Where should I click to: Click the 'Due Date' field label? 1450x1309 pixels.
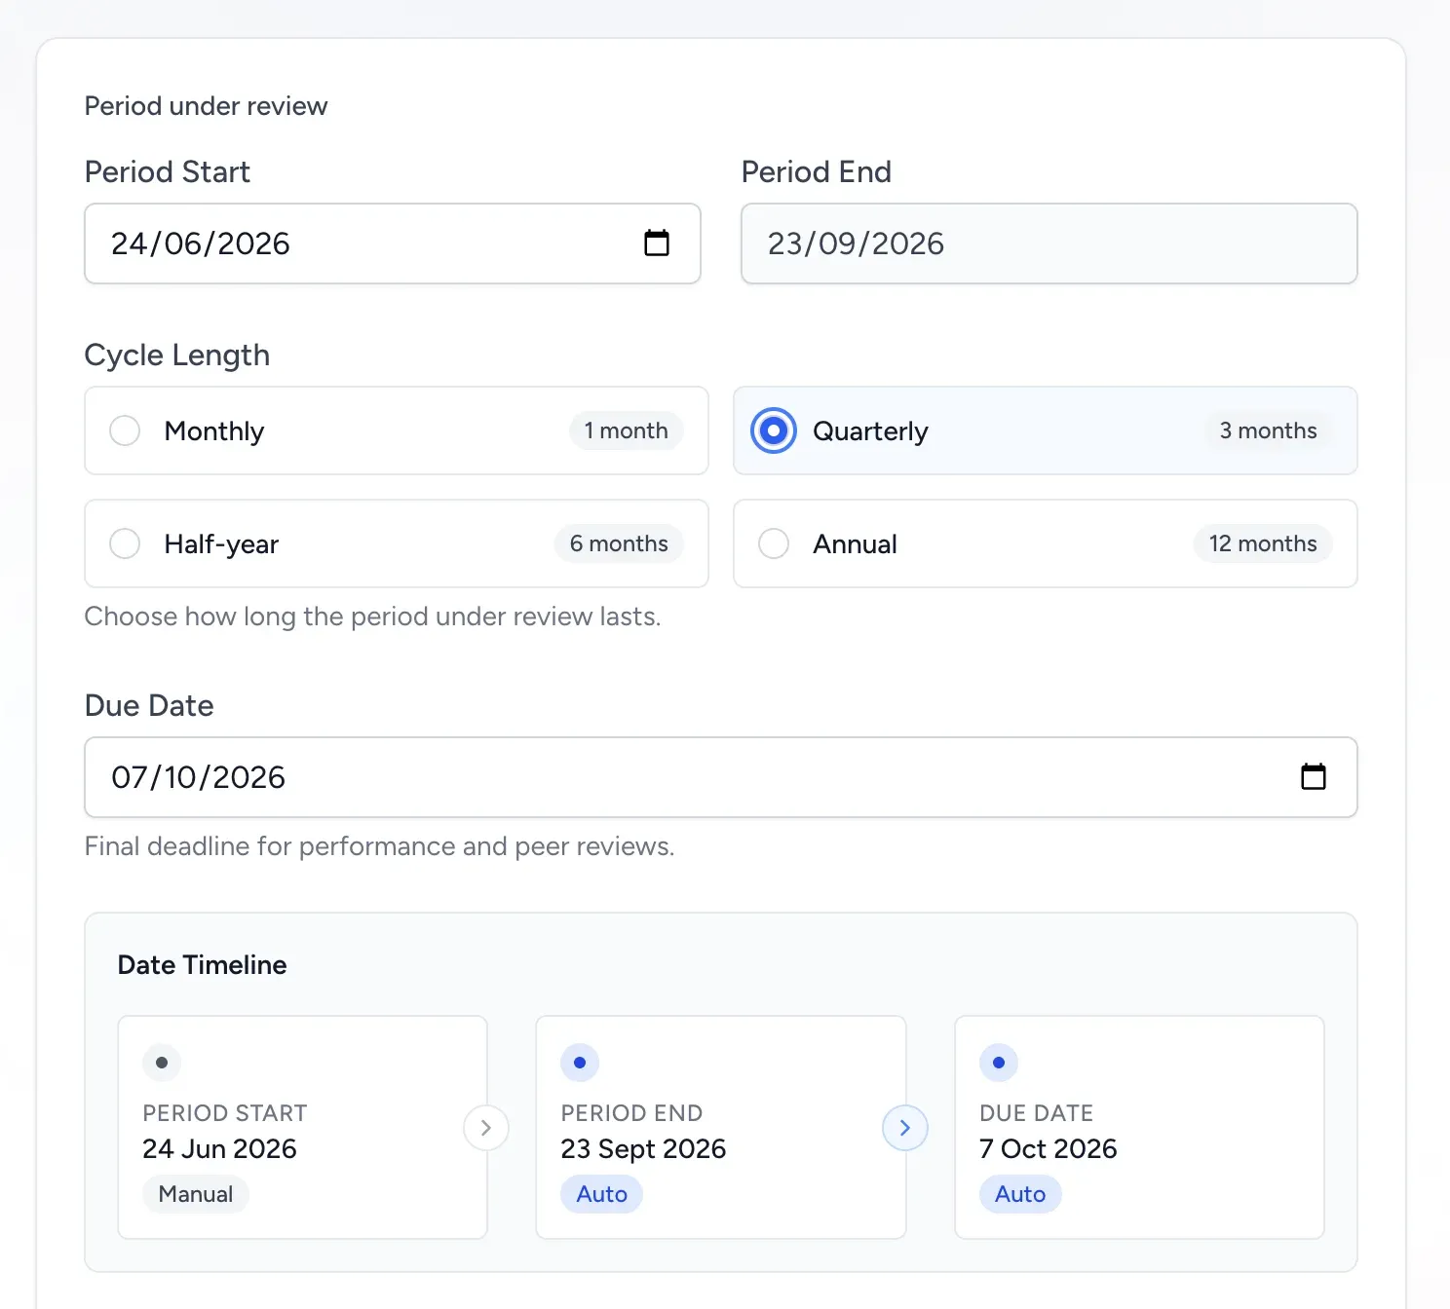[x=149, y=705]
